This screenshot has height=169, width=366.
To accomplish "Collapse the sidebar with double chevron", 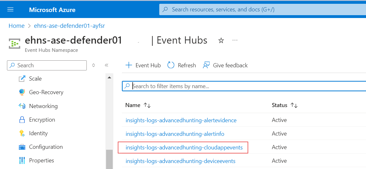I will coord(107,65).
